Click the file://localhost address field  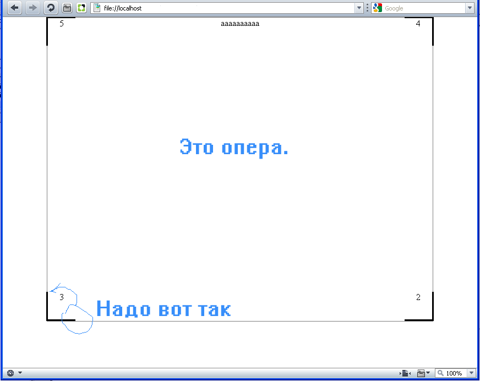(x=228, y=8)
